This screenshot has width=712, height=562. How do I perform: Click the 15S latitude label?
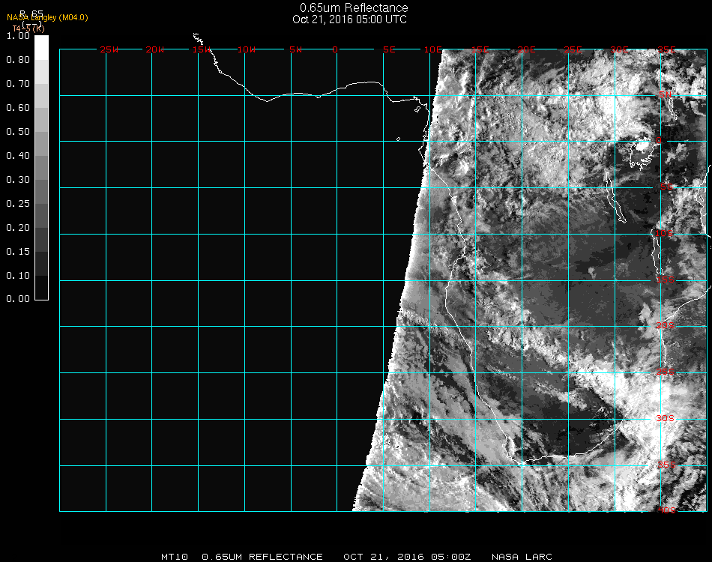666,280
